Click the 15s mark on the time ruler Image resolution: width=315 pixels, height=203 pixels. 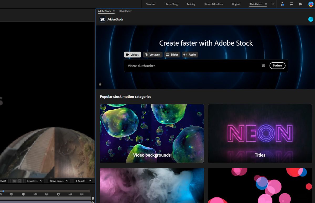point(70,194)
